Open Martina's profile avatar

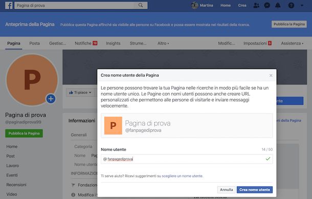tap(194, 6)
